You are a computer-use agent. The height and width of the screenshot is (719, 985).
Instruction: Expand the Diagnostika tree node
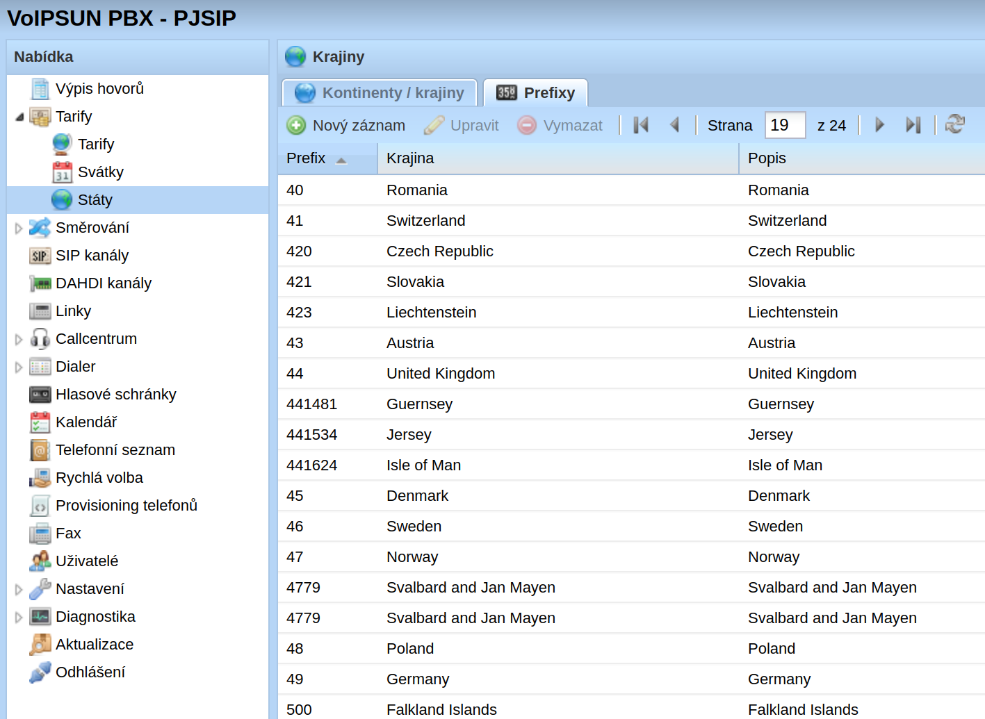pos(19,617)
